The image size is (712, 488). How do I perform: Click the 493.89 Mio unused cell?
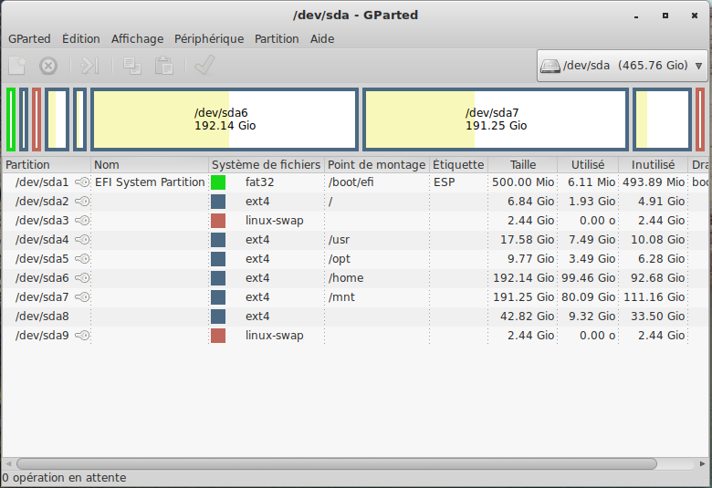[x=654, y=182]
